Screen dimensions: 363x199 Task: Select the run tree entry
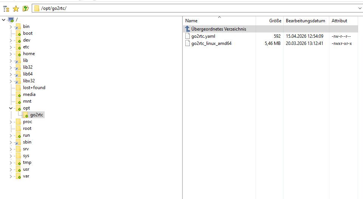(x=26, y=135)
